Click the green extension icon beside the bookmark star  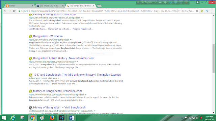tap(202, 11)
